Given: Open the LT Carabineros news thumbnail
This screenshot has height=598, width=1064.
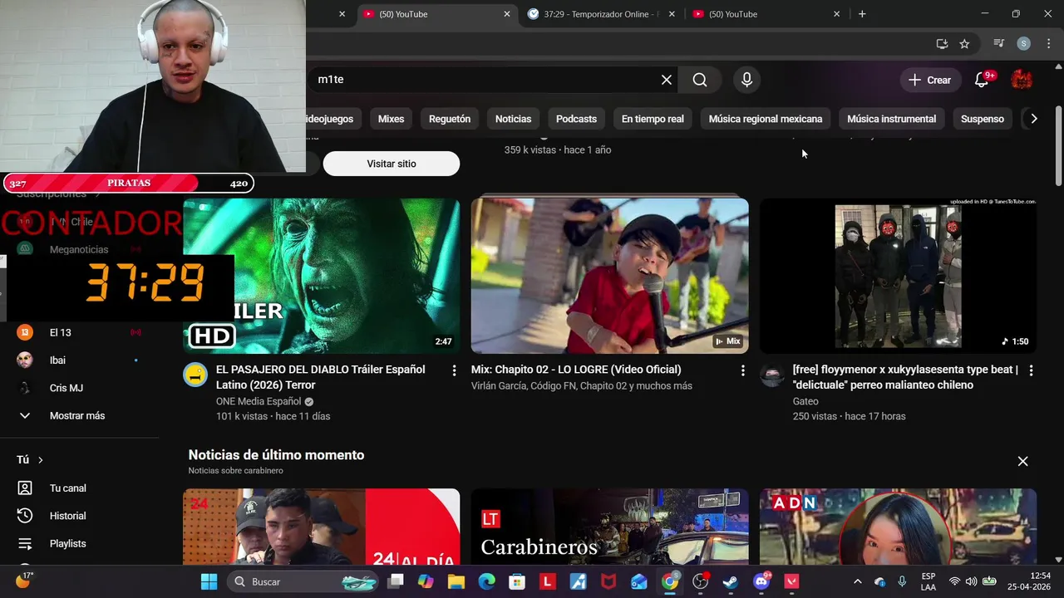Looking at the screenshot, I should pyautogui.click(x=609, y=527).
